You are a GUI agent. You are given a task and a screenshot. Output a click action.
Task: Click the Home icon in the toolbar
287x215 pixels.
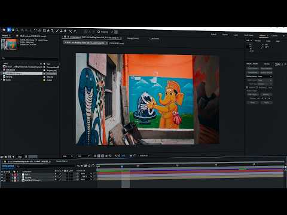(4, 30)
